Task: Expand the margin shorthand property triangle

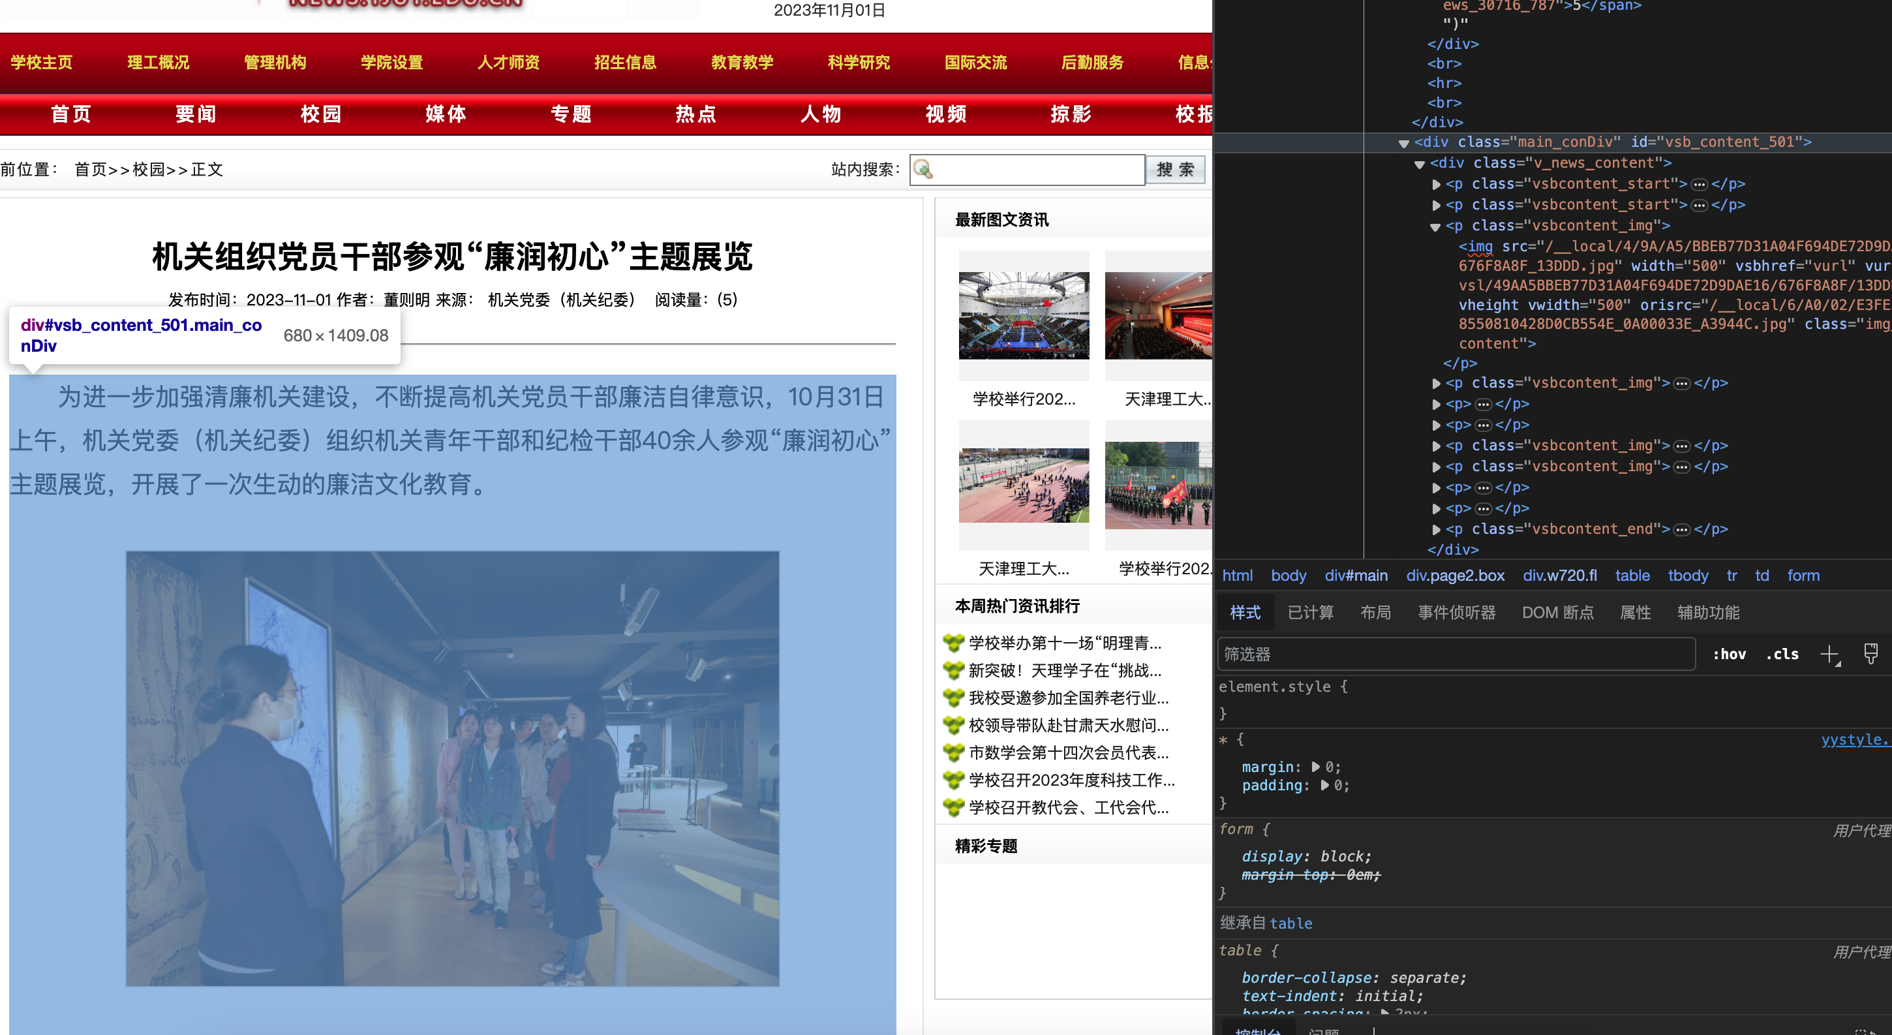Action: pos(1315,767)
